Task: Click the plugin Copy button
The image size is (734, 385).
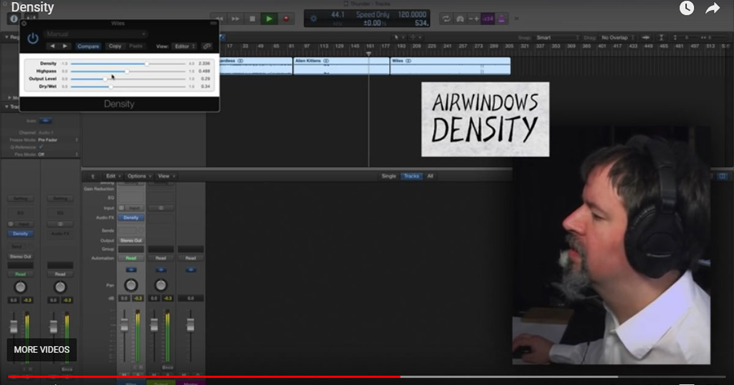Action: click(x=114, y=46)
